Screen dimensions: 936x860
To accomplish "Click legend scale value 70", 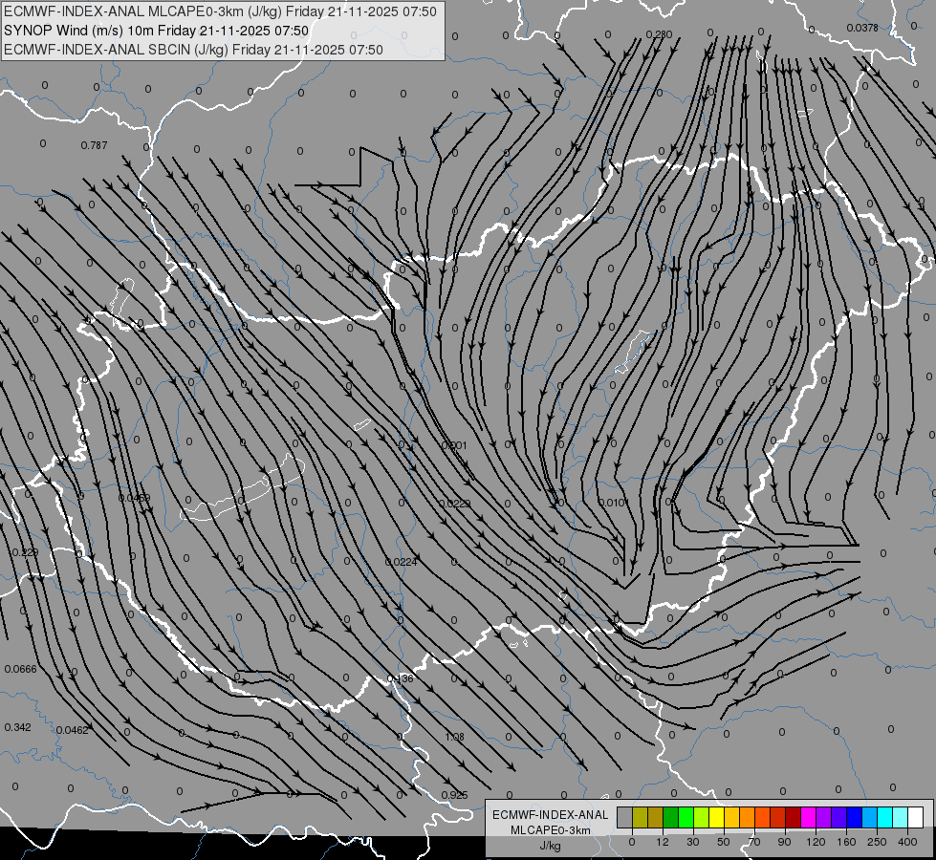I will tap(754, 842).
